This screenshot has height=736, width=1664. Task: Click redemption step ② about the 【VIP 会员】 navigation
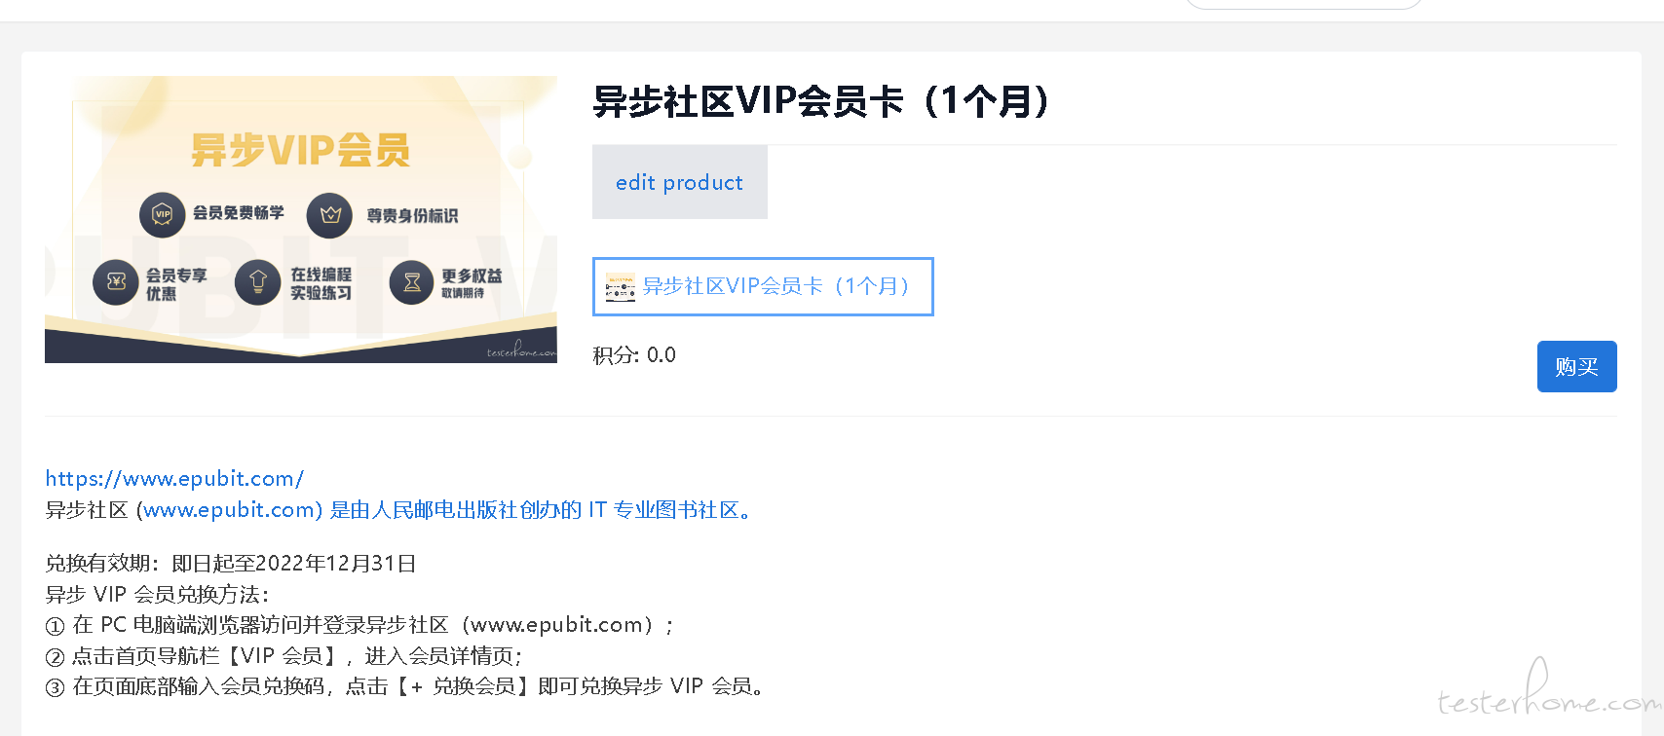(x=284, y=656)
